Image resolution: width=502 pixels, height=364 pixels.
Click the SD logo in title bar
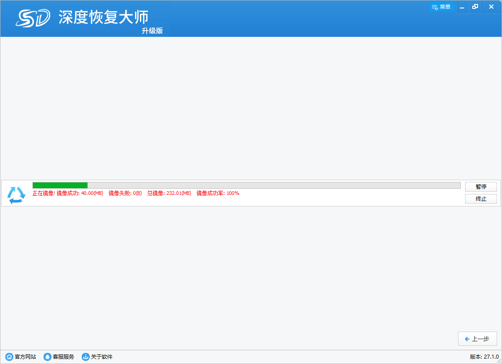(x=33, y=18)
